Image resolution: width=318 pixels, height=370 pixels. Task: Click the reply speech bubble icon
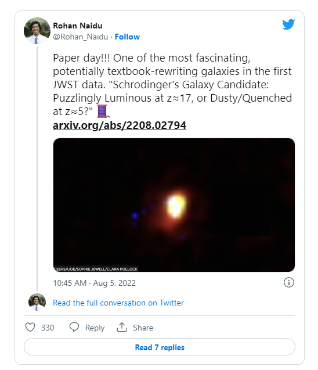[x=74, y=327]
